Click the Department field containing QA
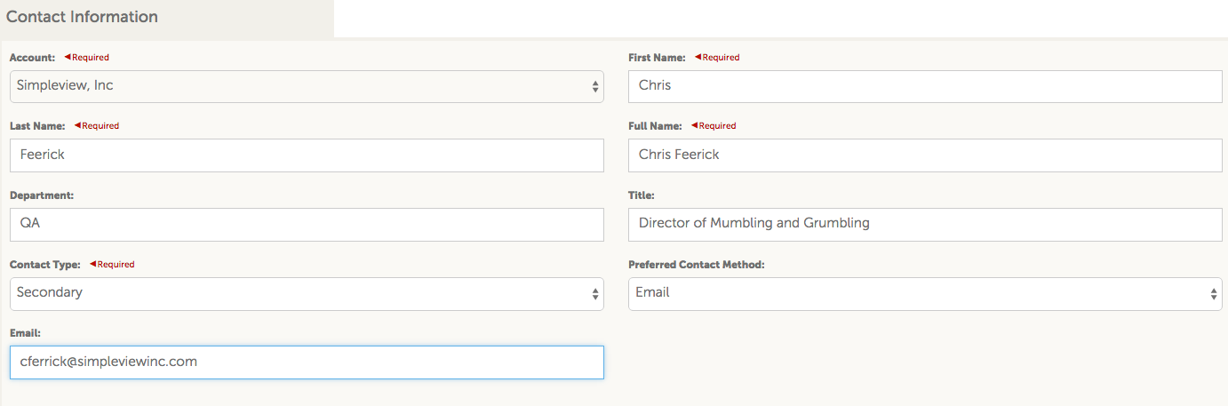 coord(307,225)
